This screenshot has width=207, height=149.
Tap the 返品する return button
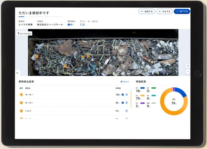pyautogui.click(x=146, y=11)
